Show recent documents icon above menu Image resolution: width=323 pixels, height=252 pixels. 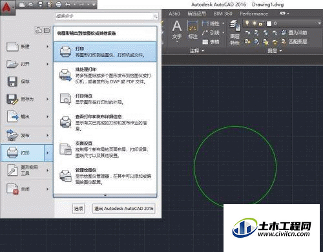pos(39,30)
